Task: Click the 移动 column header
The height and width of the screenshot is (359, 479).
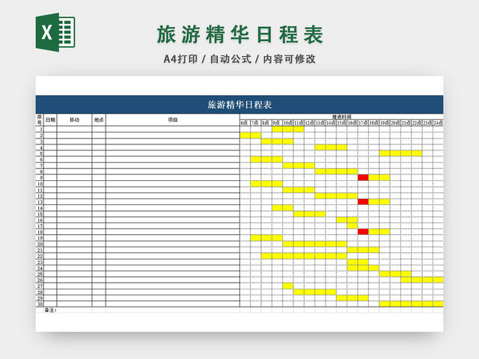Action: coord(74,120)
